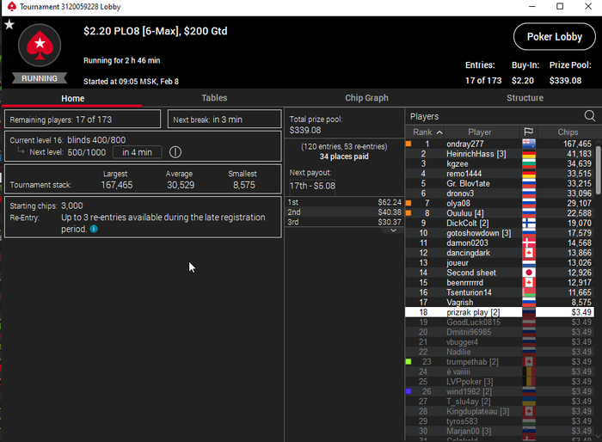Select eliminated player vbugger4

click(x=499, y=341)
